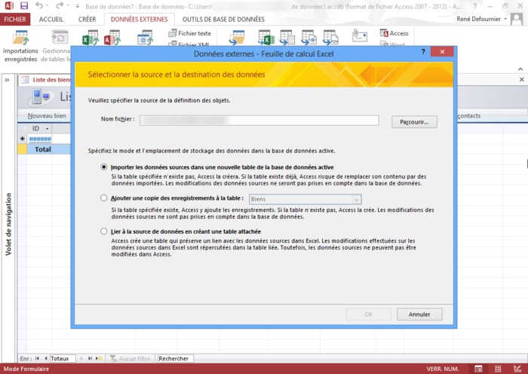
Task: Switch to Layout view in status bar
Action: [498, 369]
